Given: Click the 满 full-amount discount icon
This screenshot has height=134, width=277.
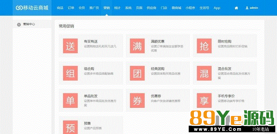Looking at the screenshot, I should 137,46.
